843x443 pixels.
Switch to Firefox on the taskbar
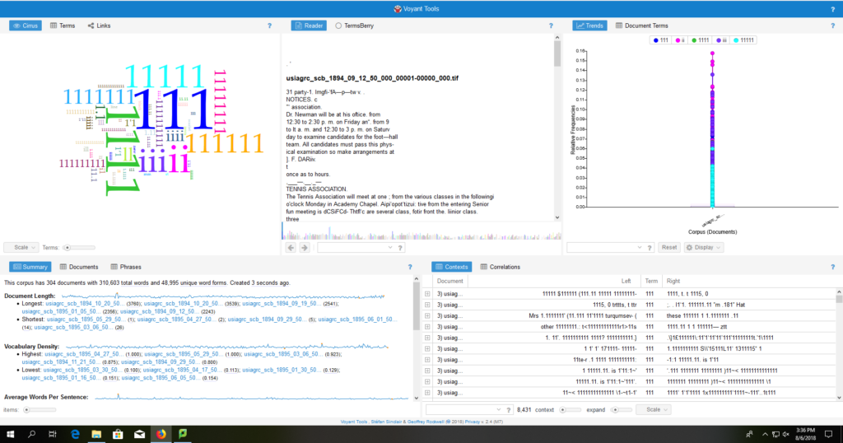[x=161, y=435]
